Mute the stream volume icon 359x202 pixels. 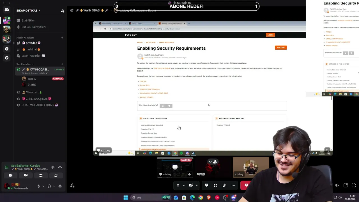pyautogui.click(x=337, y=185)
